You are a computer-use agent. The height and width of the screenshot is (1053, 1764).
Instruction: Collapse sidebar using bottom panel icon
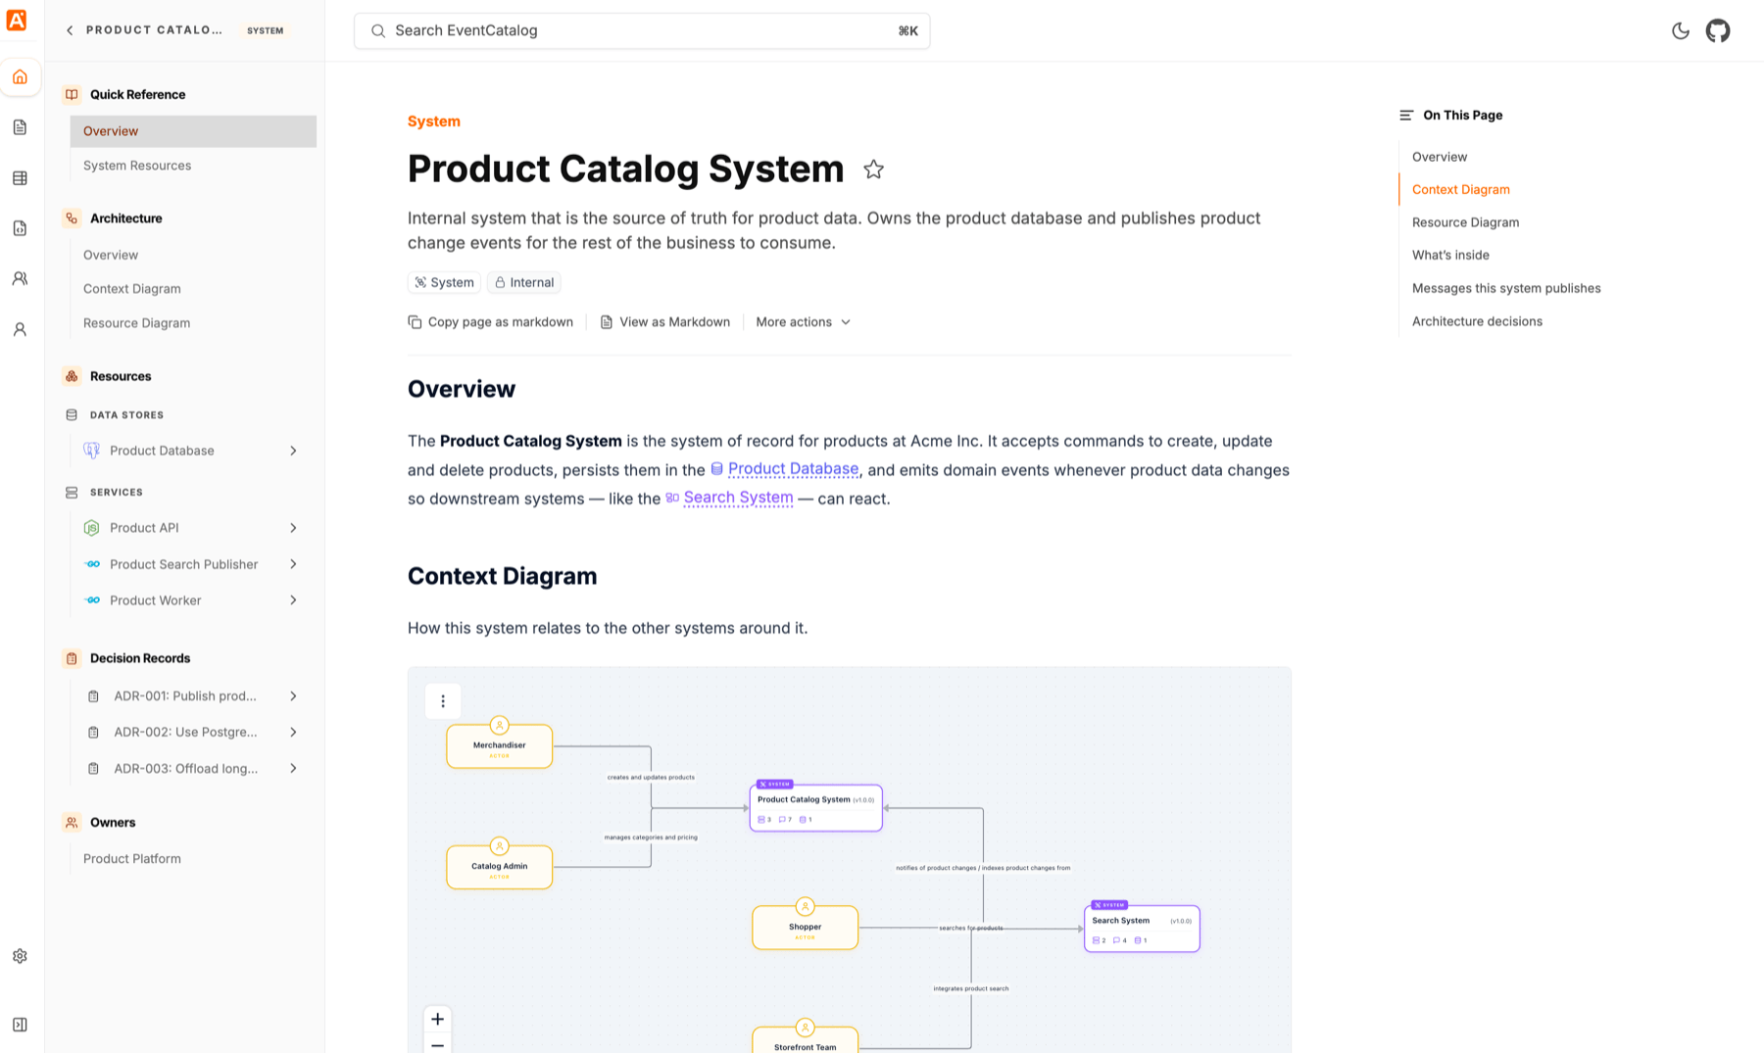point(20,1025)
